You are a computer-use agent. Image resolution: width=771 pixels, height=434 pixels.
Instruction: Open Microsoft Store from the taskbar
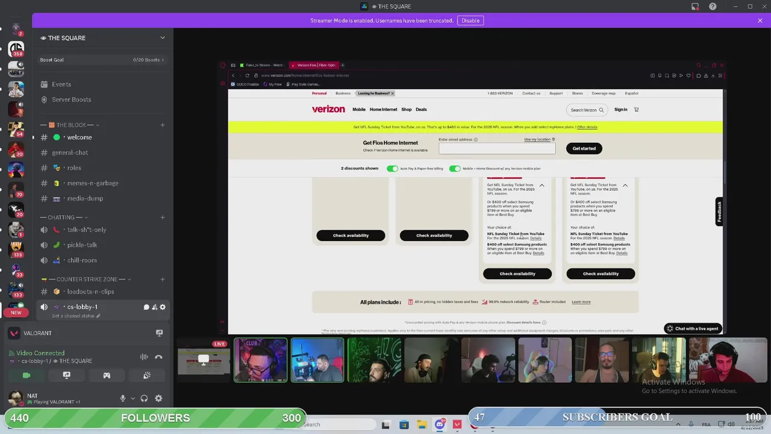(404, 424)
